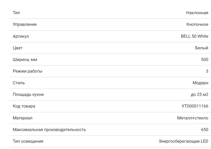Select the "Наклонная" type value
Viewport: 211px width, 149px height.
197,13
